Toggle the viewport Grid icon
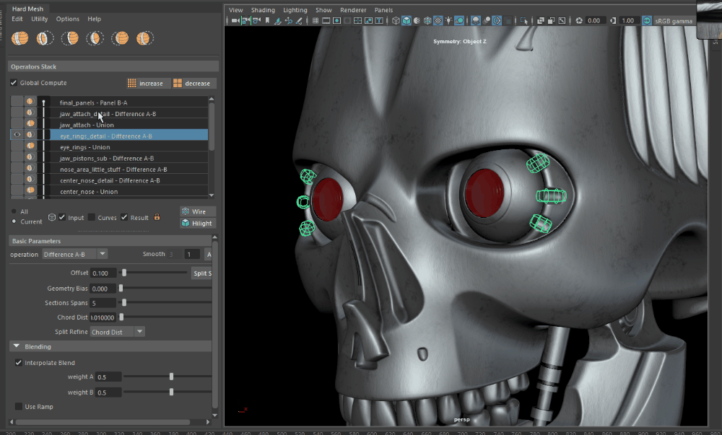 [x=316, y=21]
